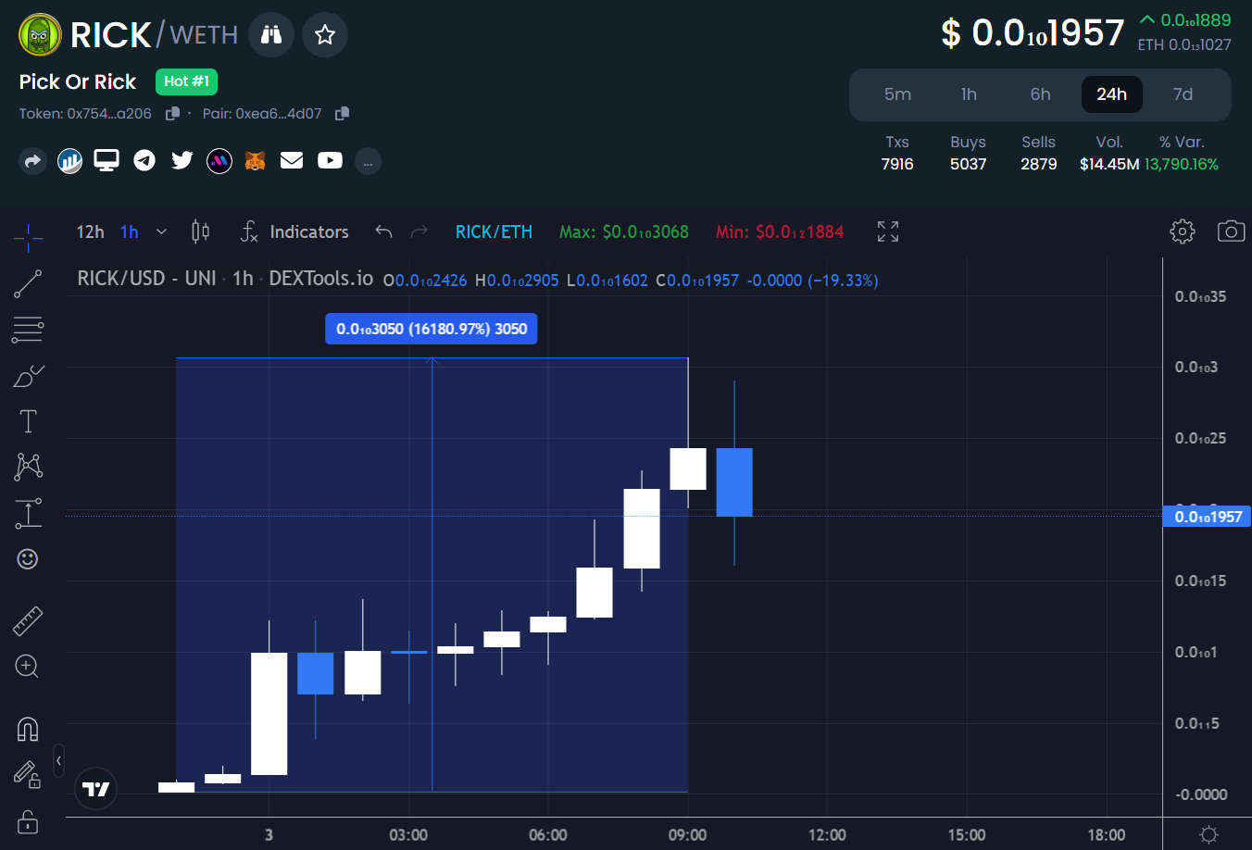Image resolution: width=1252 pixels, height=850 pixels.
Task: Open the Indicators dialog
Action: (x=308, y=231)
